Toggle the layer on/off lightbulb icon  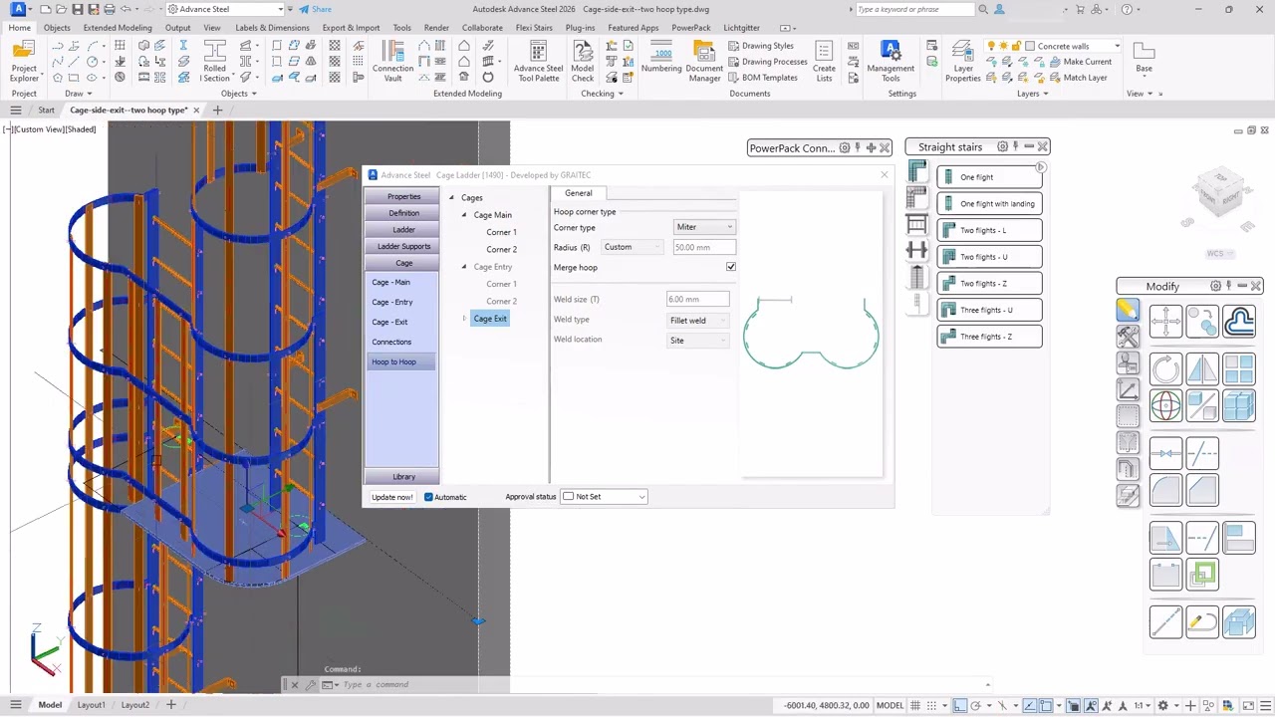(991, 46)
